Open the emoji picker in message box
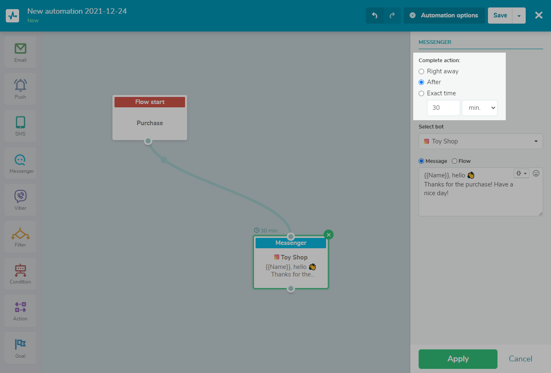 point(536,173)
